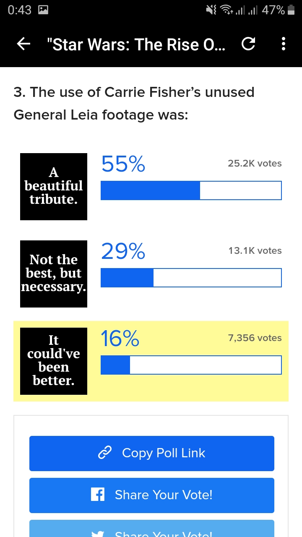Open the three-dot overflow menu
The height and width of the screenshot is (537, 302).
pyautogui.click(x=284, y=44)
